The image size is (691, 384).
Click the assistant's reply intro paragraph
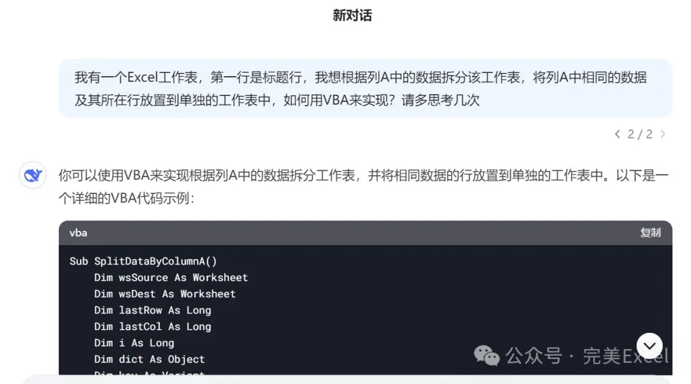click(363, 187)
